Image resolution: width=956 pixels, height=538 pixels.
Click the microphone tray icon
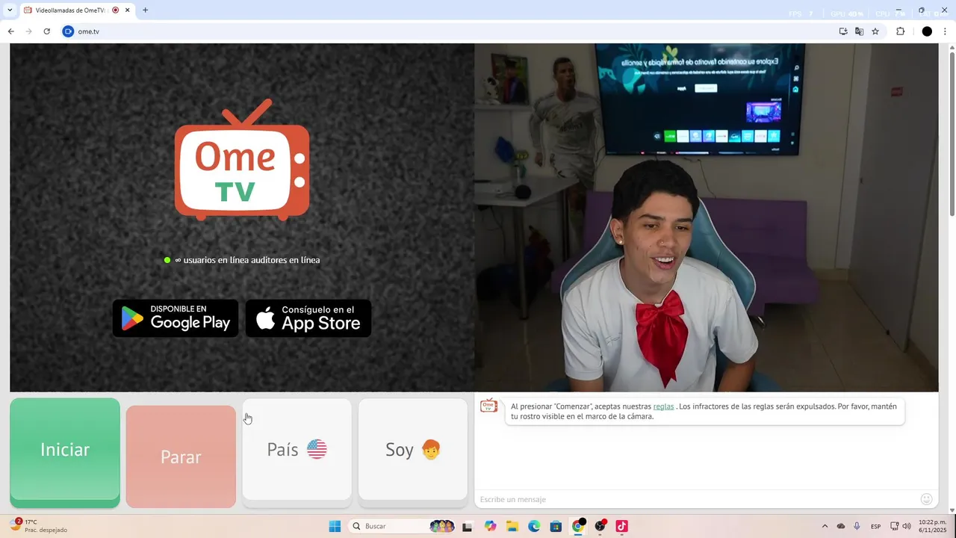pyautogui.click(x=857, y=526)
